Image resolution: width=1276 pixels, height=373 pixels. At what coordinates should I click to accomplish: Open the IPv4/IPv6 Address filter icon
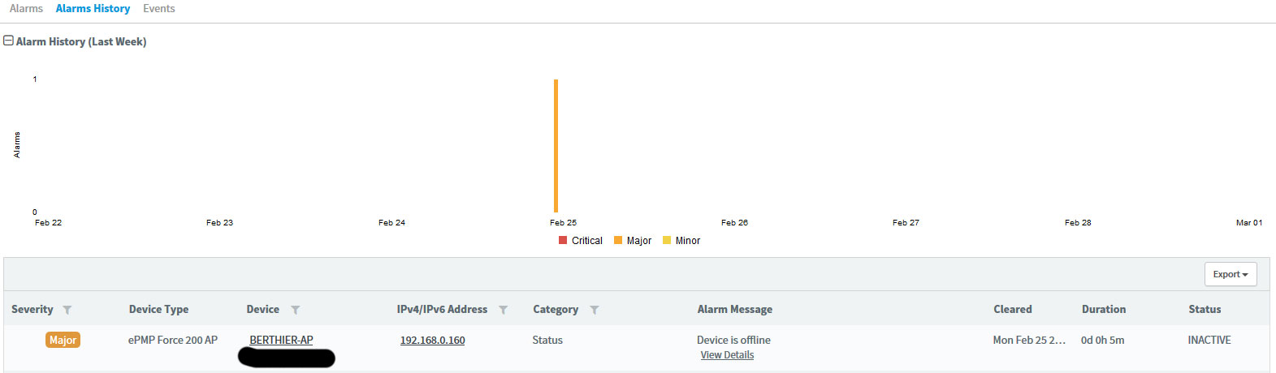[x=504, y=310]
